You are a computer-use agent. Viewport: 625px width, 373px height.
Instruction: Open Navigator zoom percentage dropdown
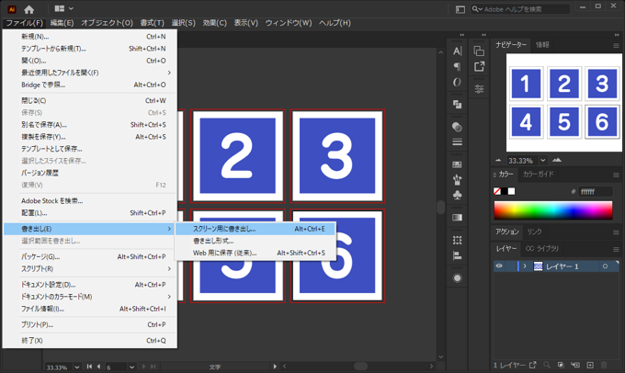point(543,161)
